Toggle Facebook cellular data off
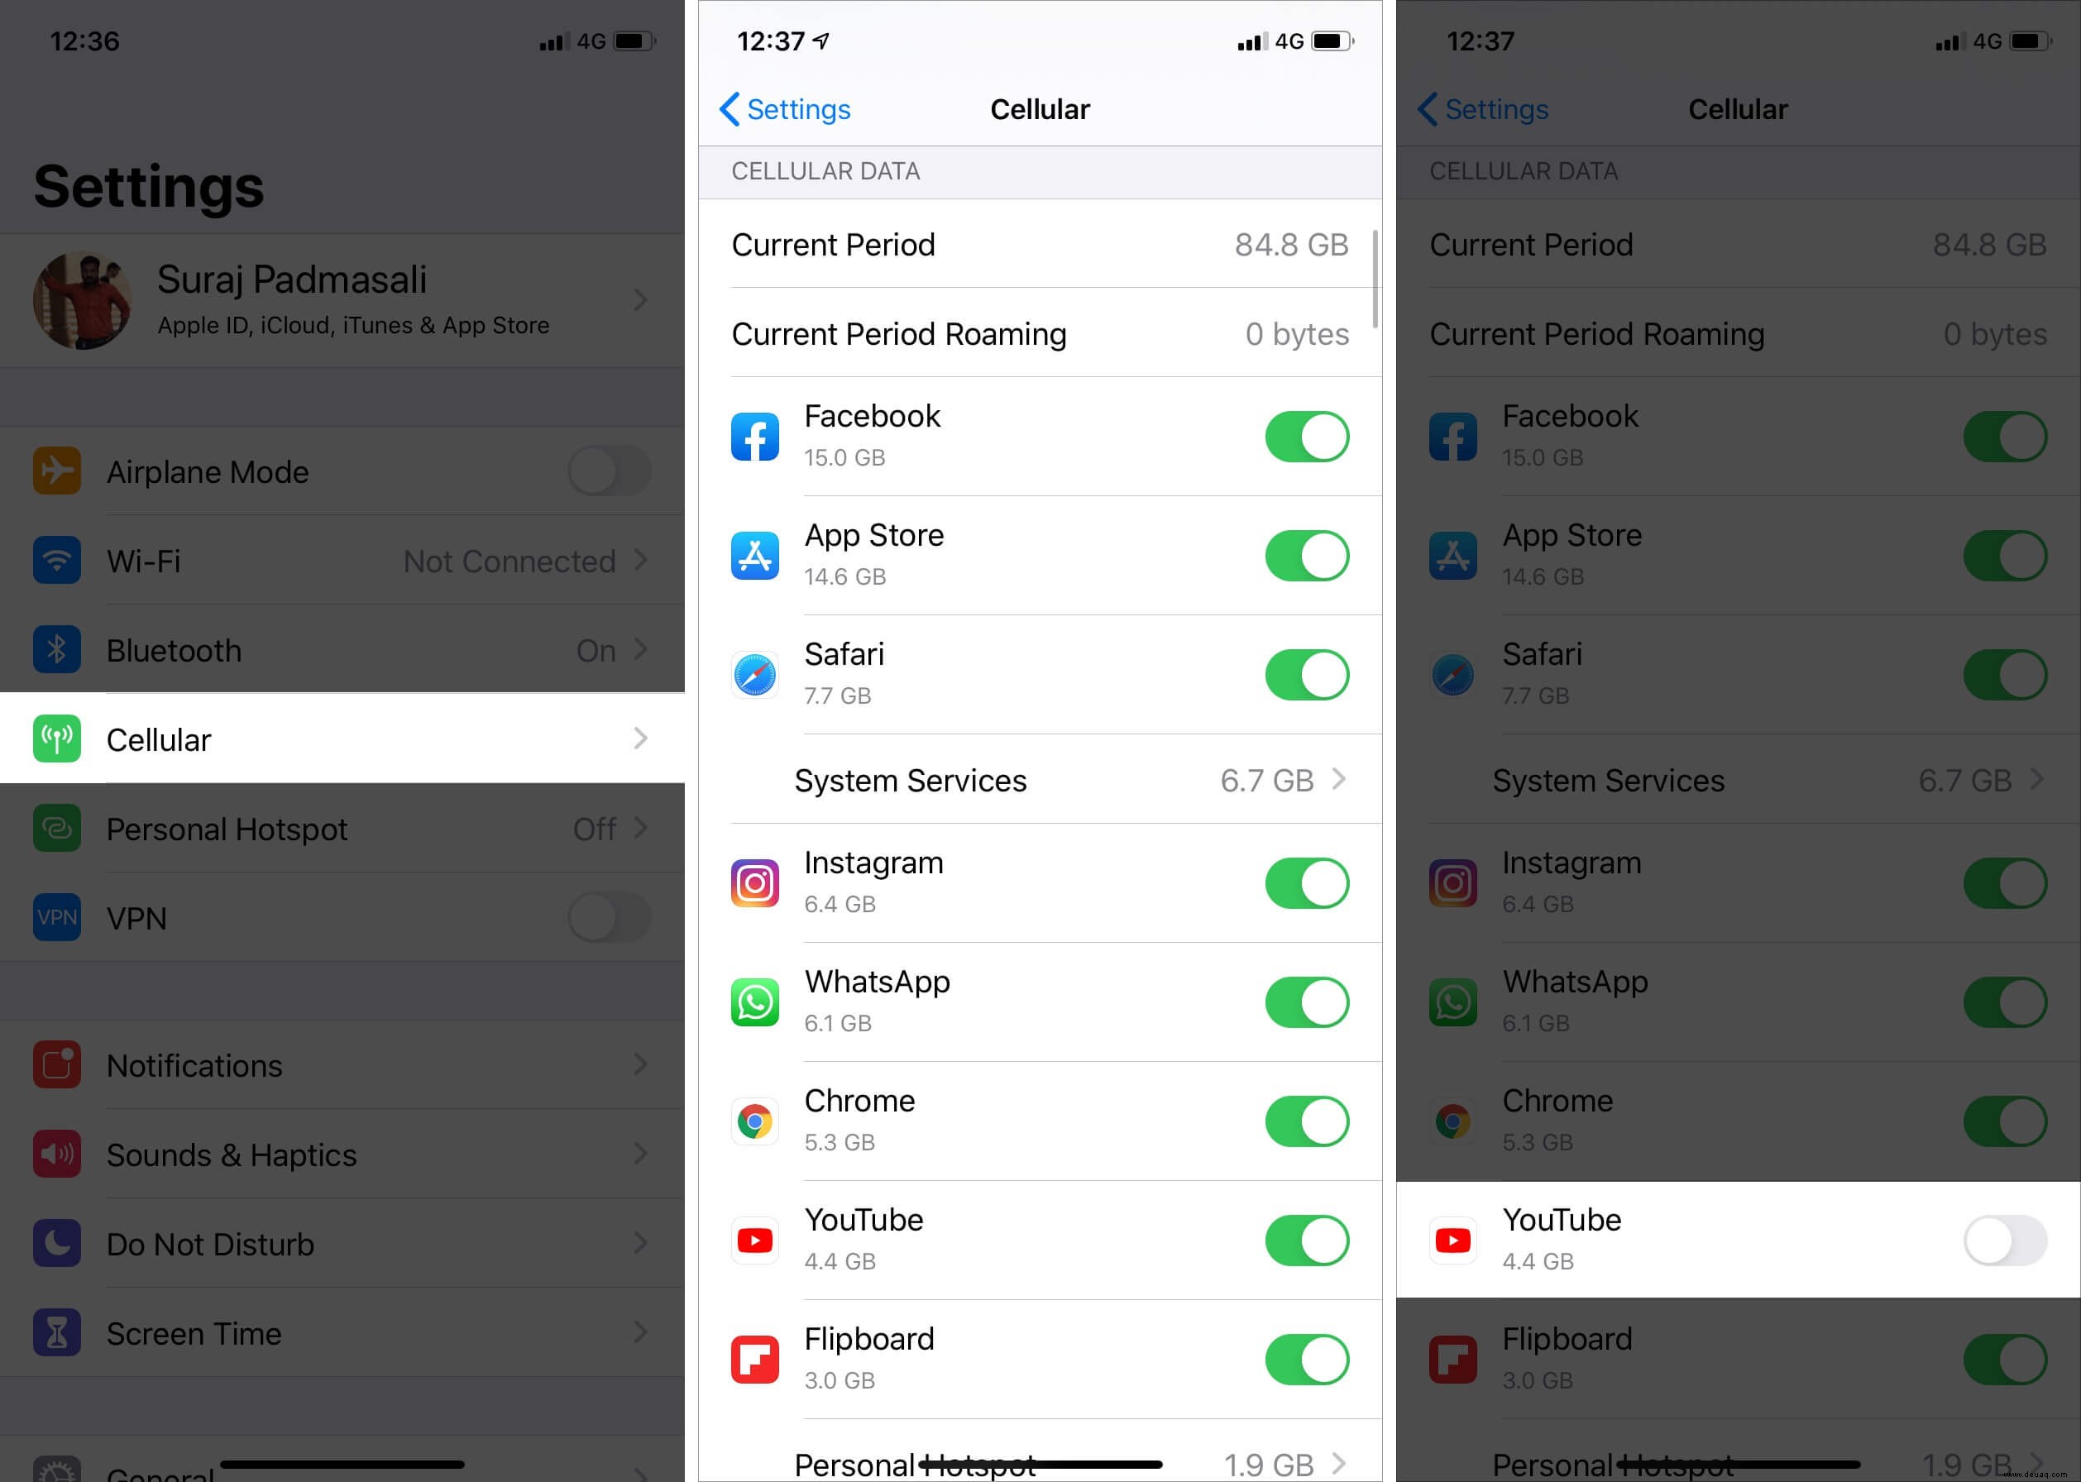This screenshot has height=1482, width=2081. (1305, 437)
